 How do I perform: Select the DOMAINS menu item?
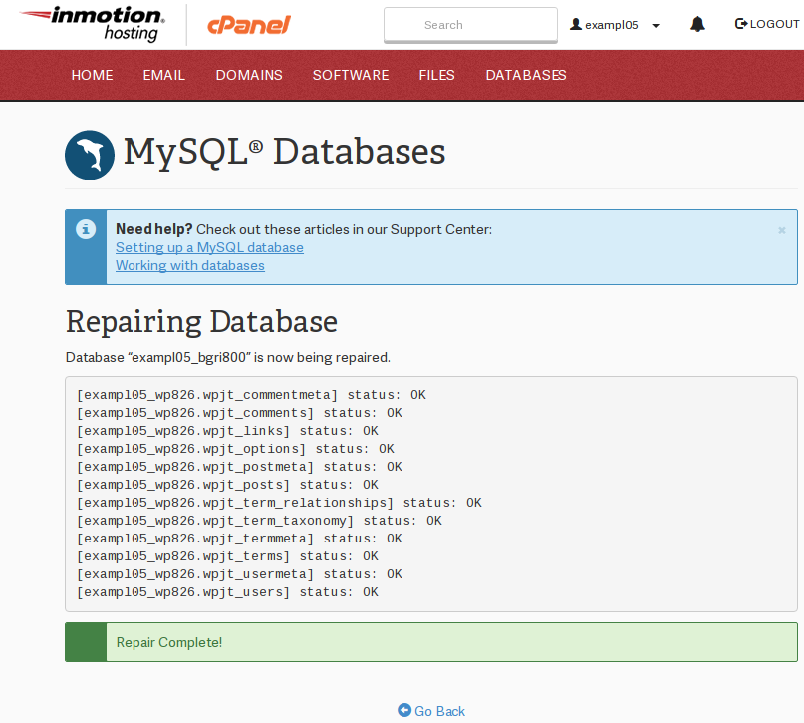click(249, 75)
